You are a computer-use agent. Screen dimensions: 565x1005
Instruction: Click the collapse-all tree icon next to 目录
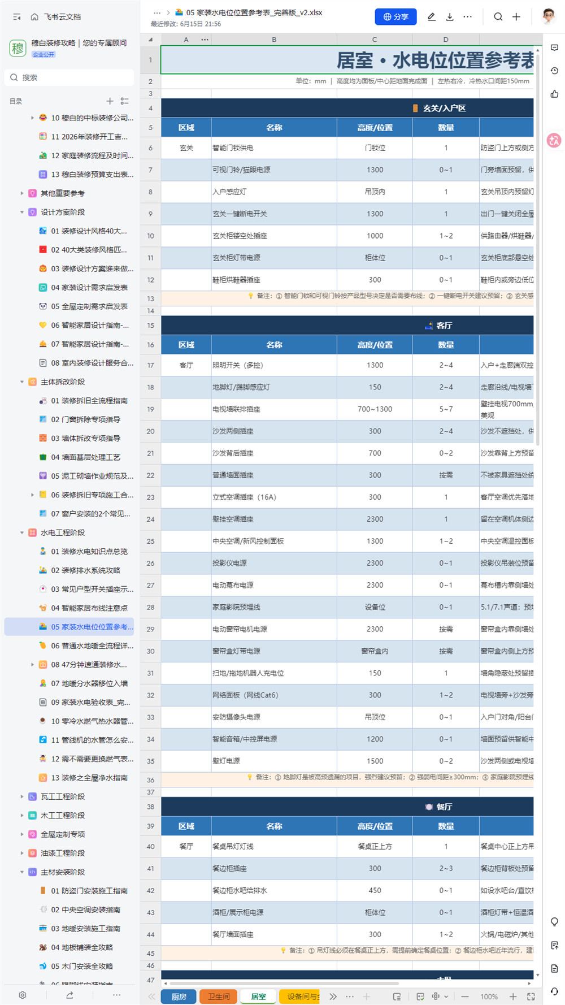[x=124, y=101]
